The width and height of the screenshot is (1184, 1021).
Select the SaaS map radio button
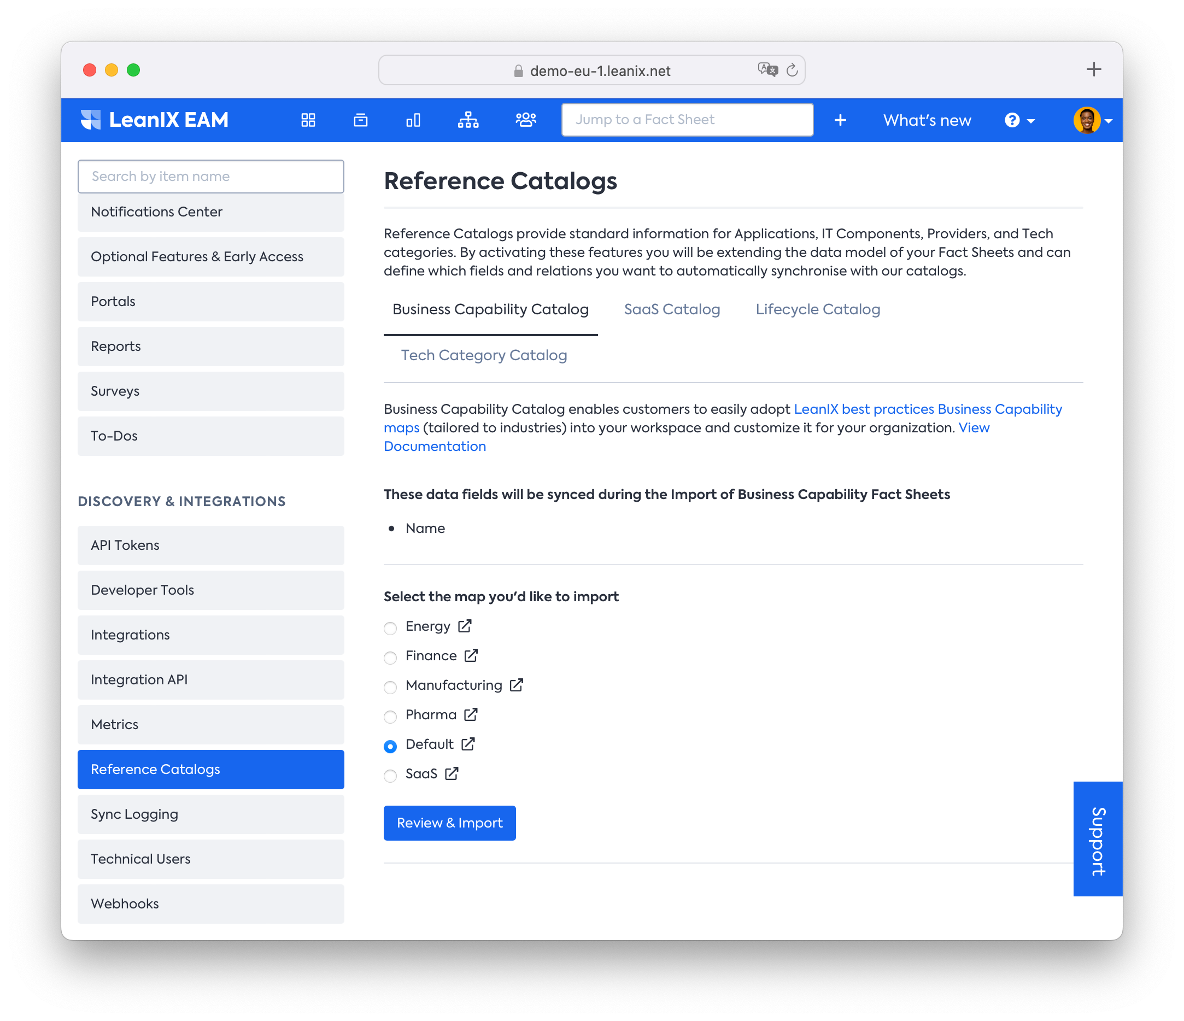(390, 776)
